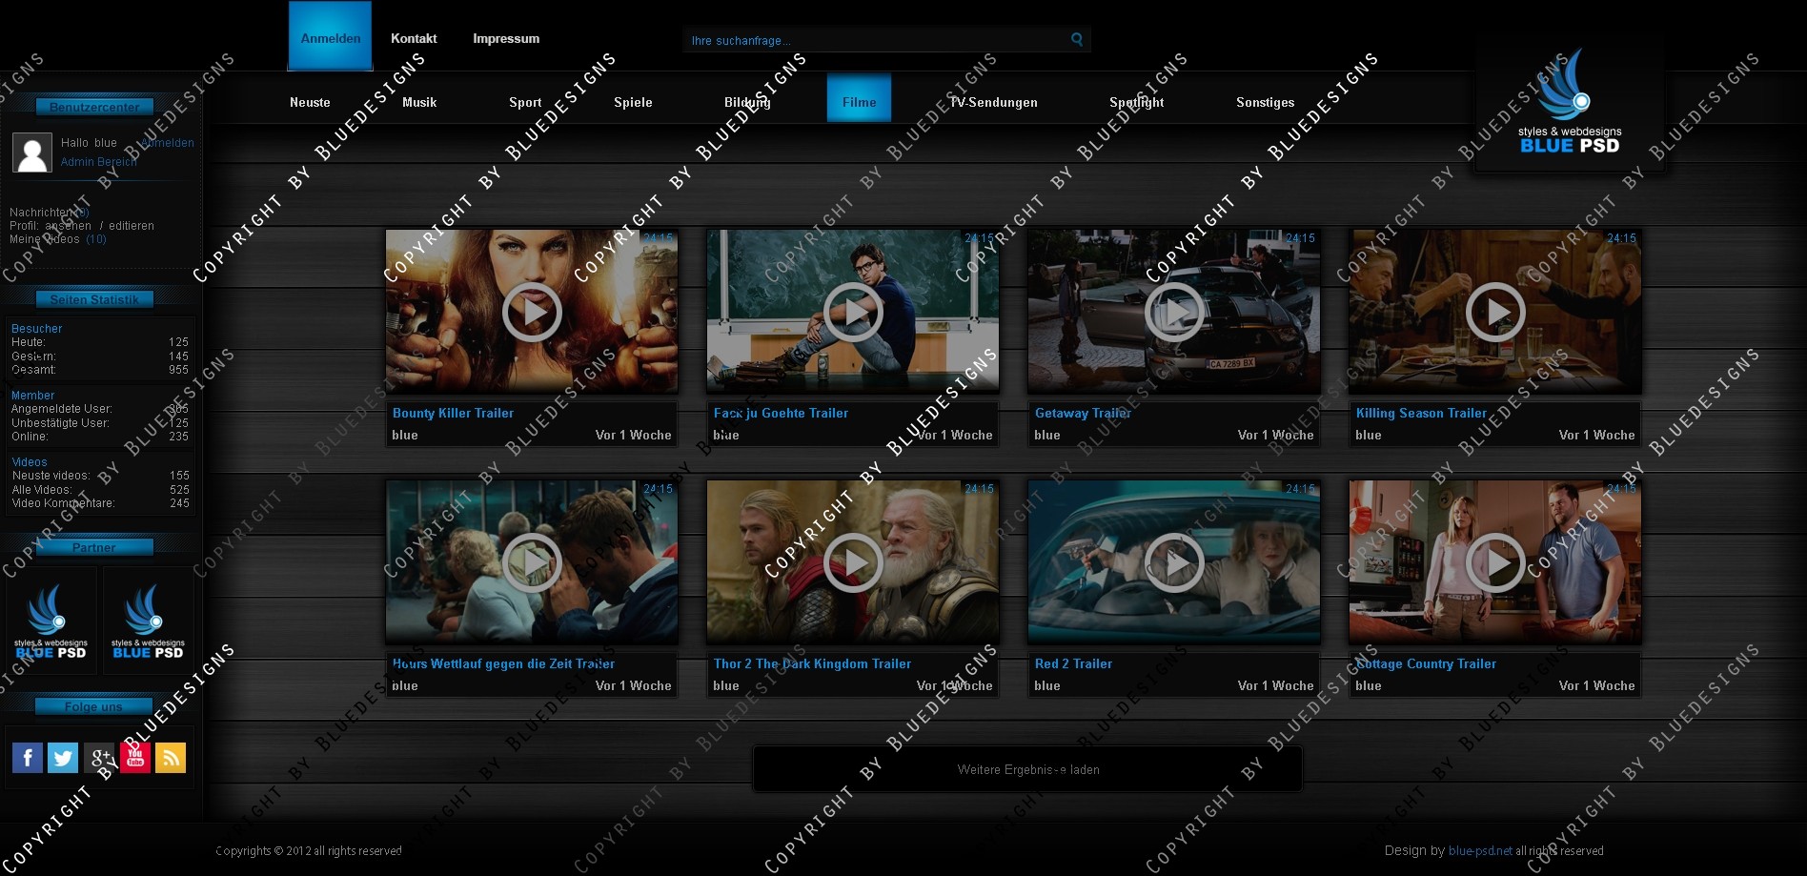Open the Fack ju Goehte Trailer title link
The height and width of the screenshot is (876, 1807).
click(x=781, y=413)
